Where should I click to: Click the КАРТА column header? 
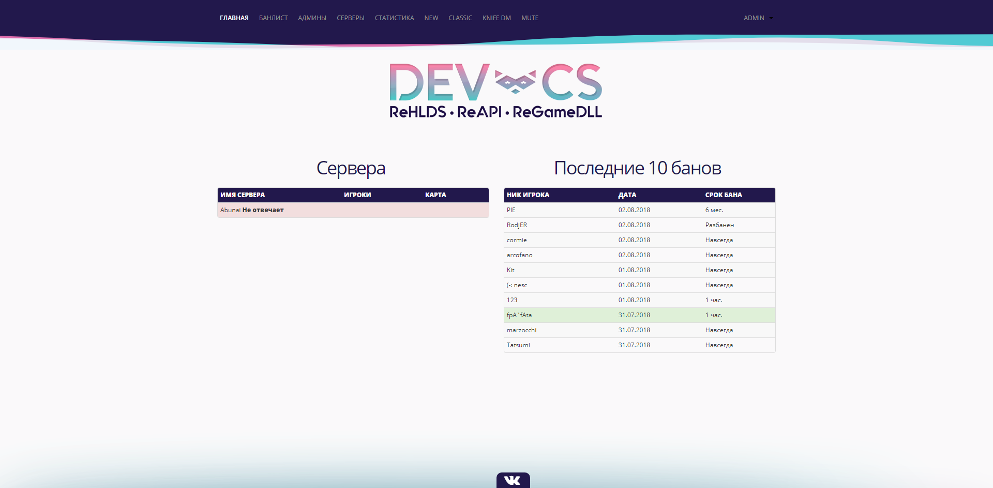pos(435,195)
